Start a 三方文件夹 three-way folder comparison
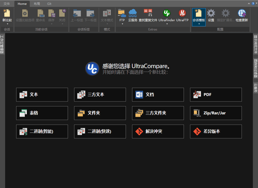258x188 pixels. tap(158, 113)
